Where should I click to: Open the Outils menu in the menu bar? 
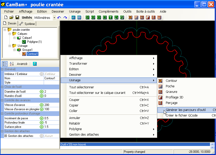[127, 12]
